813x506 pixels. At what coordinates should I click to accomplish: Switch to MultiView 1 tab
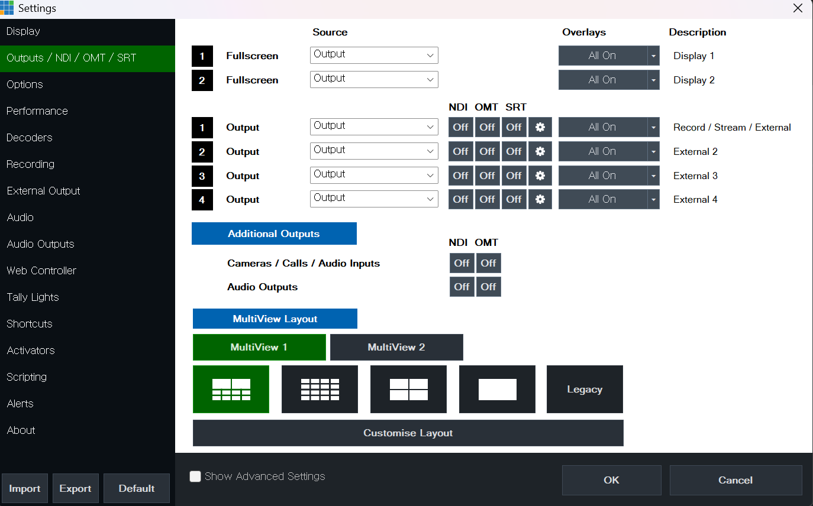click(x=259, y=347)
